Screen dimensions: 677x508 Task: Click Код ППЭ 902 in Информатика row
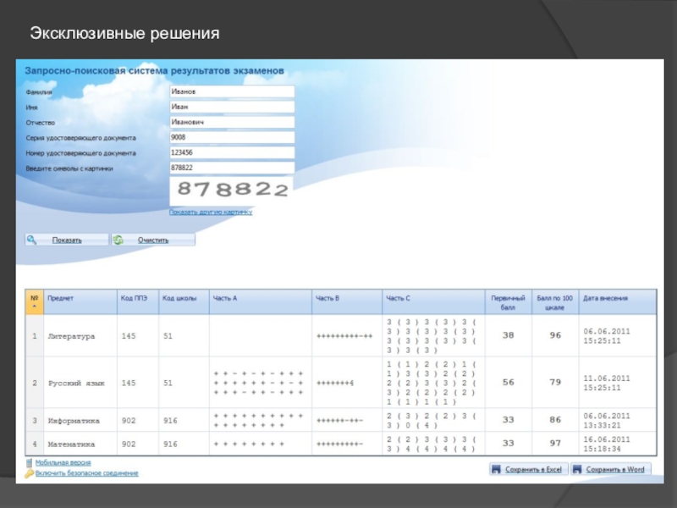[x=129, y=421]
